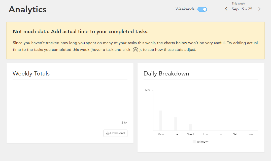Click the Weekends label text
This screenshot has height=161, width=271.
pyautogui.click(x=185, y=9)
